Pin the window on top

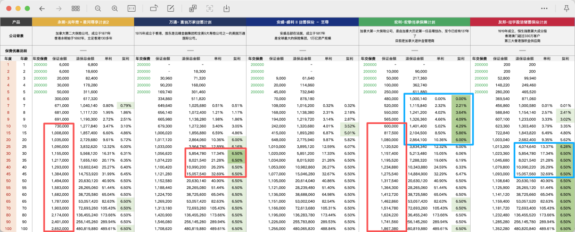pyautogui.click(x=565, y=9)
